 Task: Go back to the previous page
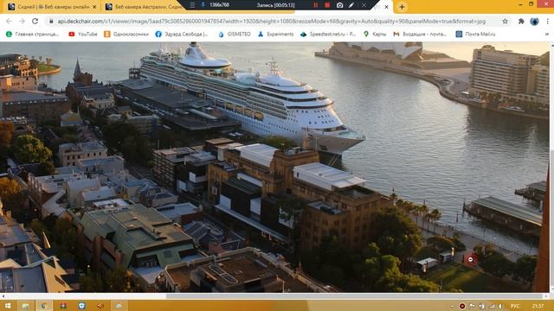pyautogui.click(x=10, y=21)
